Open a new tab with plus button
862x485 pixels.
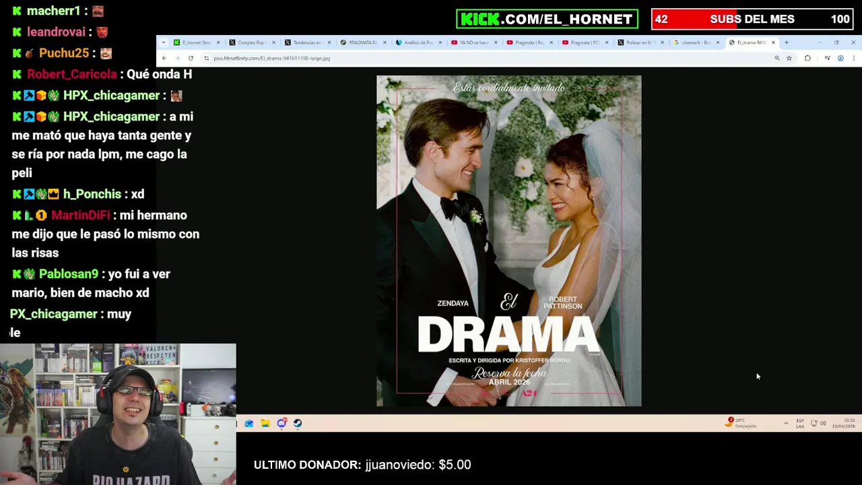click(x=786, y=42)
